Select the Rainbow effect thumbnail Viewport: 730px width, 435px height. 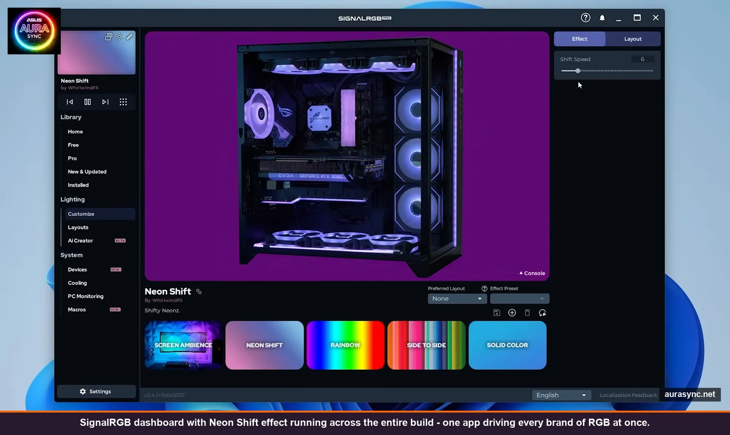(x=345, y=345)
